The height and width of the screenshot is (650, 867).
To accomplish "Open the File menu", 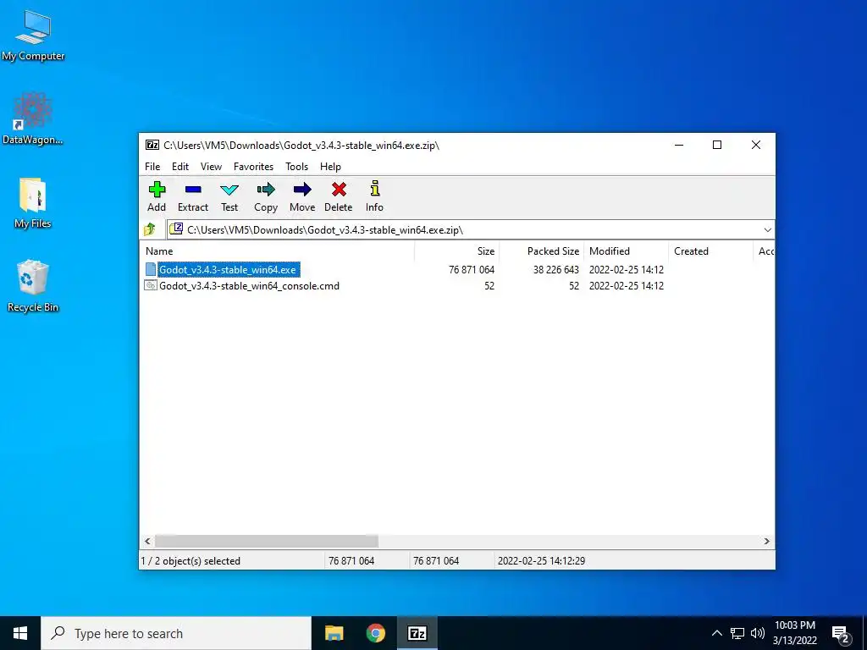I will click(x=152, y=167).
